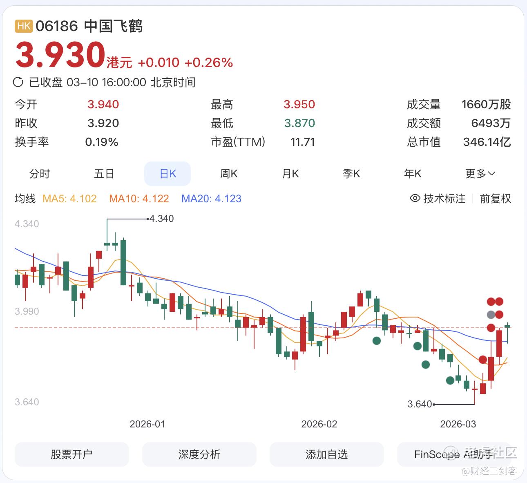This screenshot has width=527, height=483.
Task: Switch to the 季K tab
Action: 351,174
